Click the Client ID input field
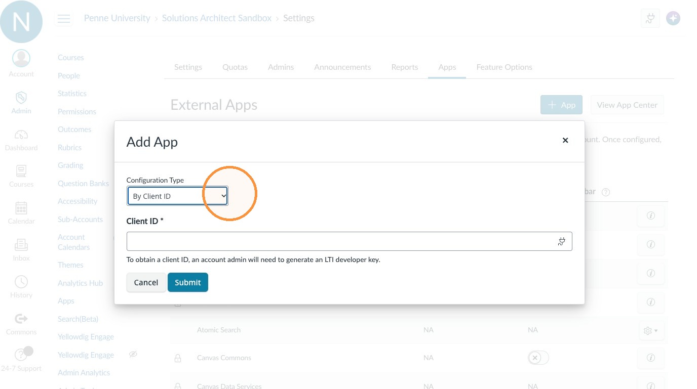 349,241
